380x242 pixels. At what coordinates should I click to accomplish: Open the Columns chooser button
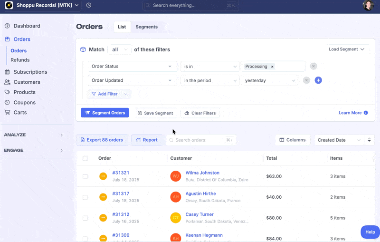pos(293,140)
